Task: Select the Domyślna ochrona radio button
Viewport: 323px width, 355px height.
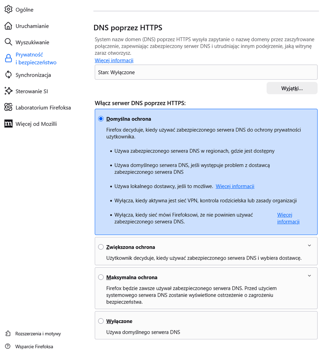Action: click(101, 119)
